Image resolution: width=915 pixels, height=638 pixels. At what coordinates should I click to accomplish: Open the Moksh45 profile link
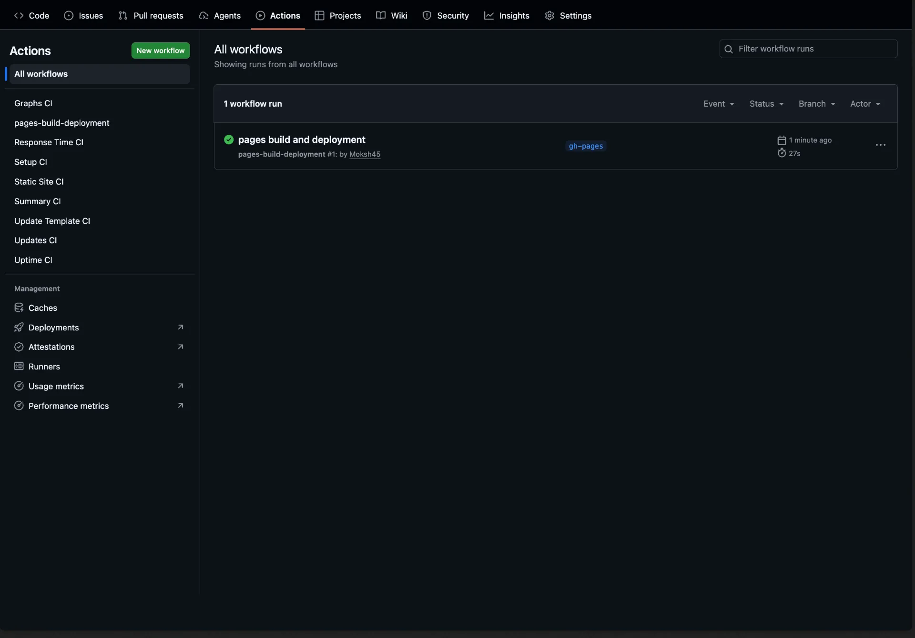click(365, 154)
